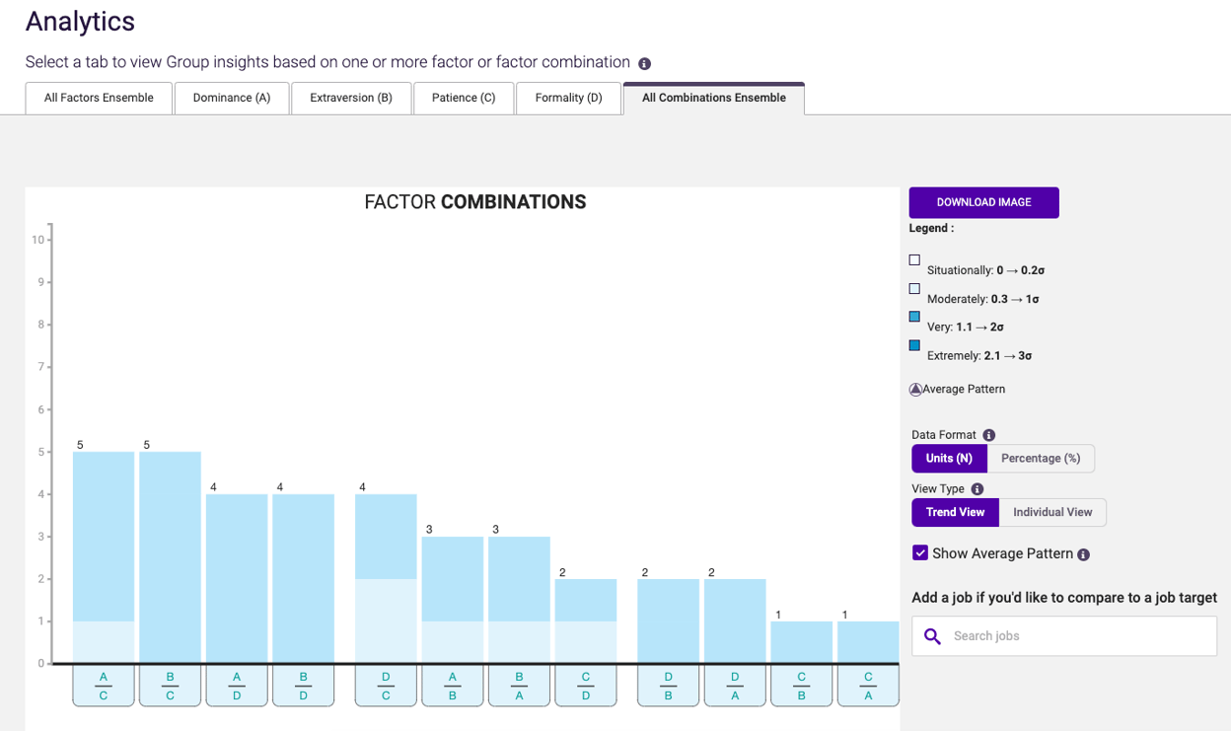Click the Analytics page heading
Viewport: 1231px width, 731px height.
pyautogui.click(x=80, y=22)
